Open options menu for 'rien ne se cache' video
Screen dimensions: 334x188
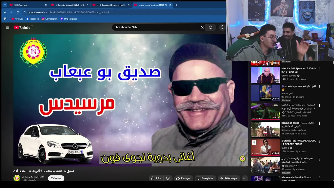(x=319, y=123)
